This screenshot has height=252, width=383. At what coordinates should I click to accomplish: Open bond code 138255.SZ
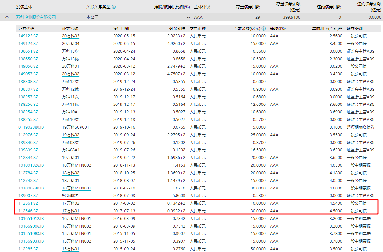(x=28, y=119)
